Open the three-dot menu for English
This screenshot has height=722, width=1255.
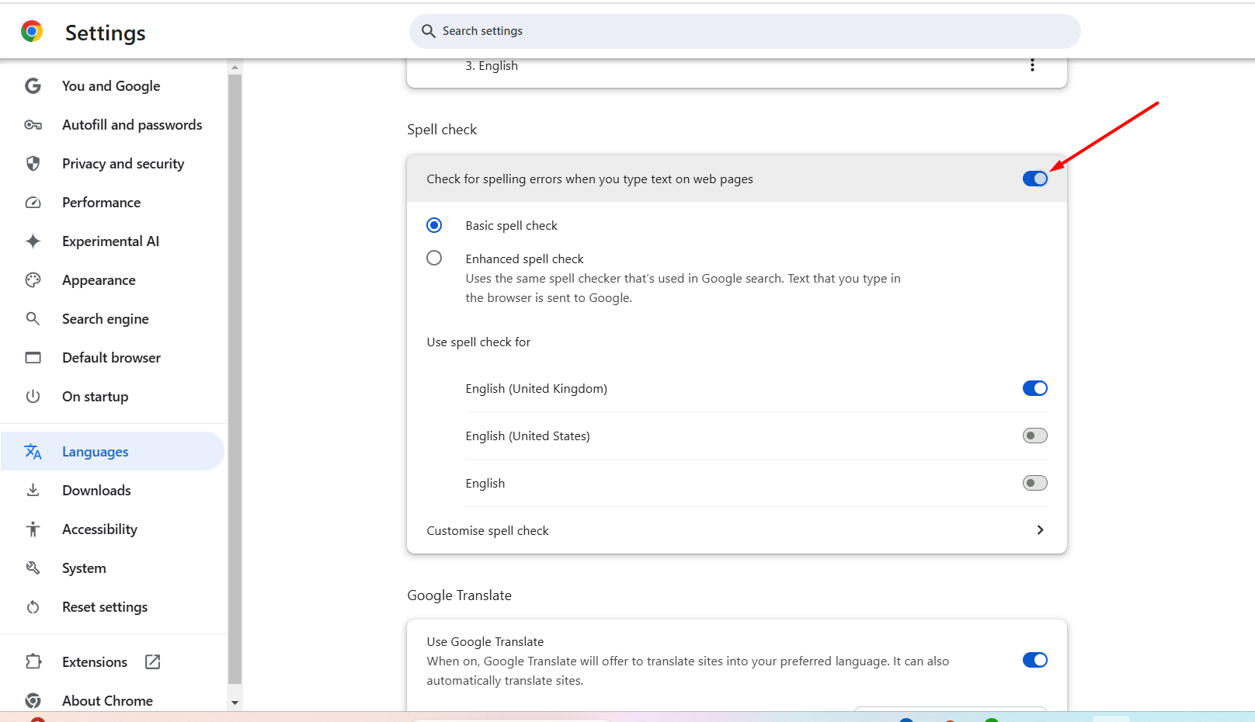(1032, 65)
